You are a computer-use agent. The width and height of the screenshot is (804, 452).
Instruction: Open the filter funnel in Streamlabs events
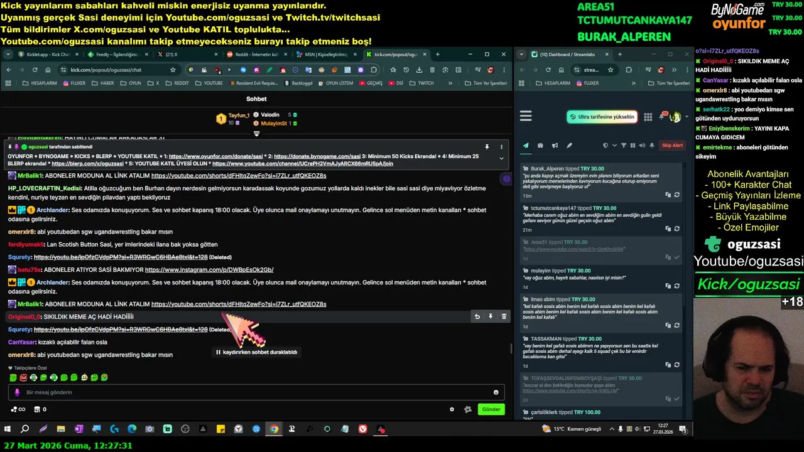tap(624, 146)
